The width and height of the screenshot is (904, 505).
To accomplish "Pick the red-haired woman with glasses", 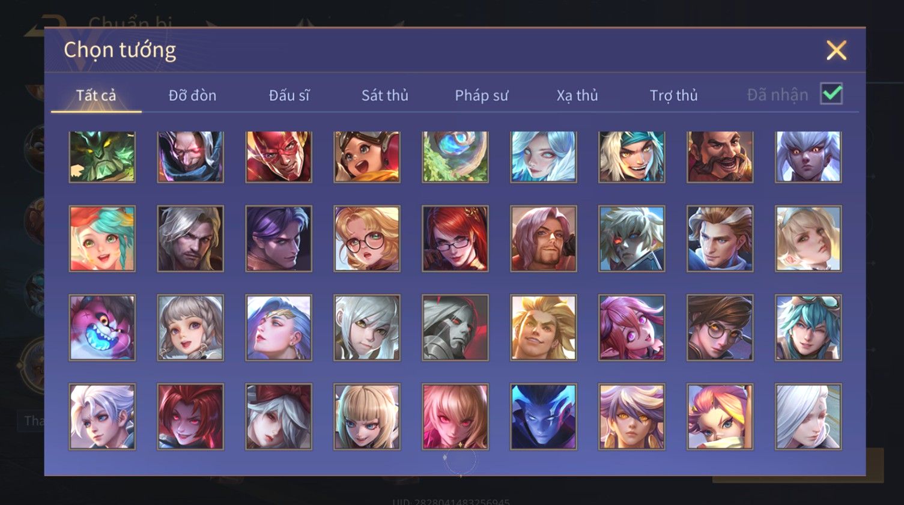I will (x=455, y=239).
